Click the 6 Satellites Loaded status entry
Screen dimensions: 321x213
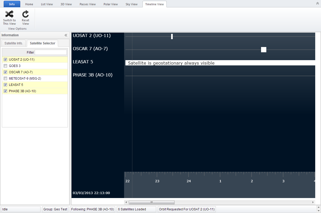(x=136, y=209)
